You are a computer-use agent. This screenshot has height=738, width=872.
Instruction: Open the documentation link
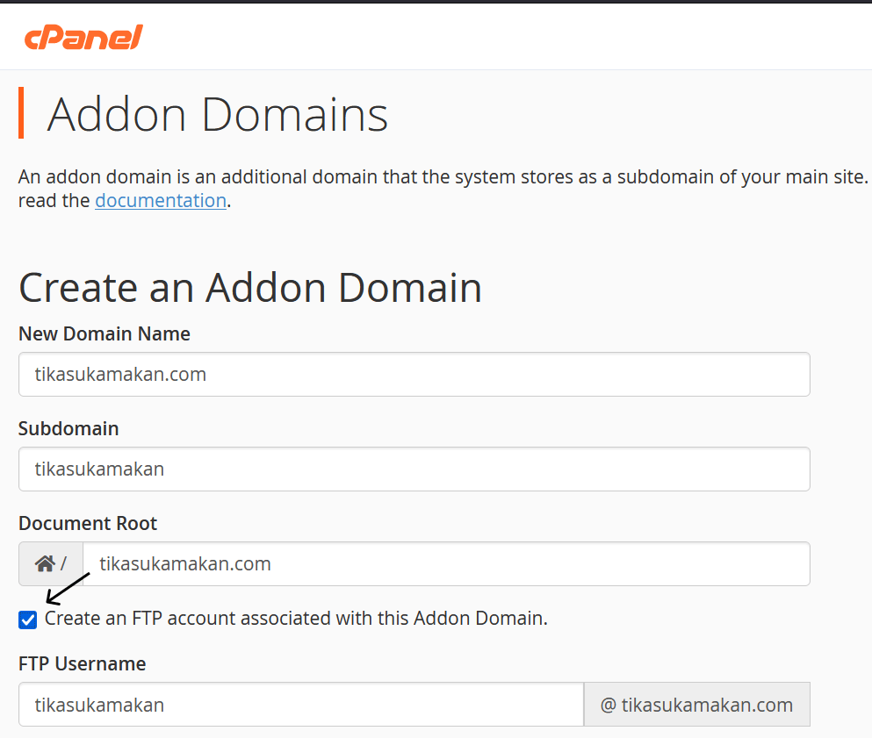(161, 200)
